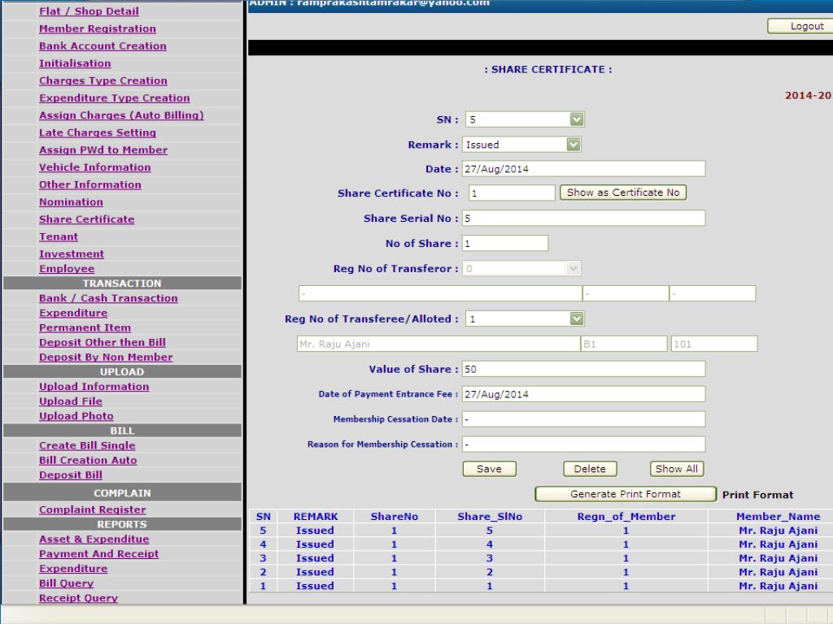Open Expenditure Type Creation link
The image size is (833, 624).
click(114, 98)
